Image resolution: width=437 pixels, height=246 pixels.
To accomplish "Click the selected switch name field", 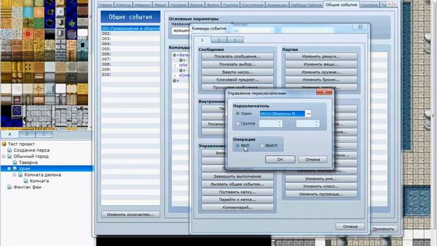I will tap(282, 113).
